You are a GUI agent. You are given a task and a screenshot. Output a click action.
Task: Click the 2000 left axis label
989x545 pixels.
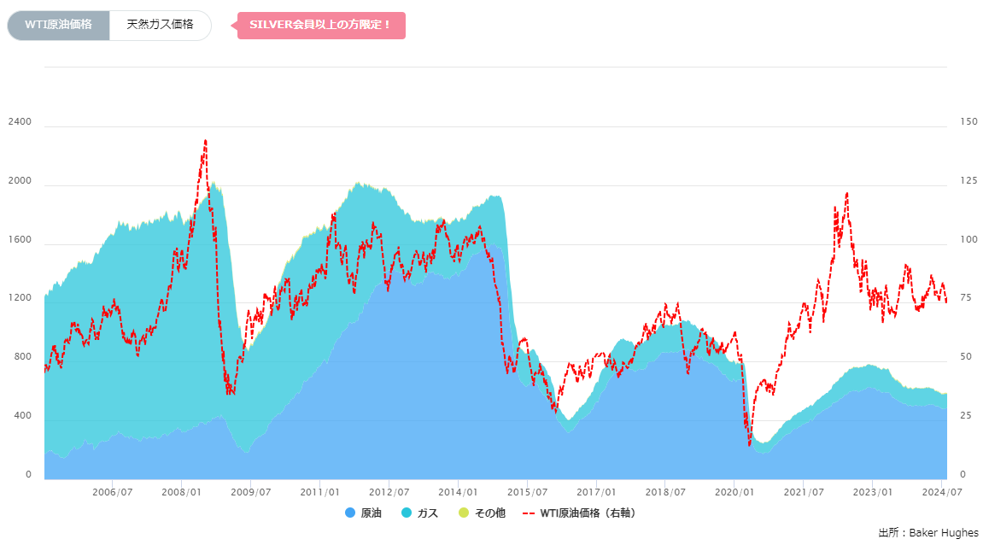[20, 180]
